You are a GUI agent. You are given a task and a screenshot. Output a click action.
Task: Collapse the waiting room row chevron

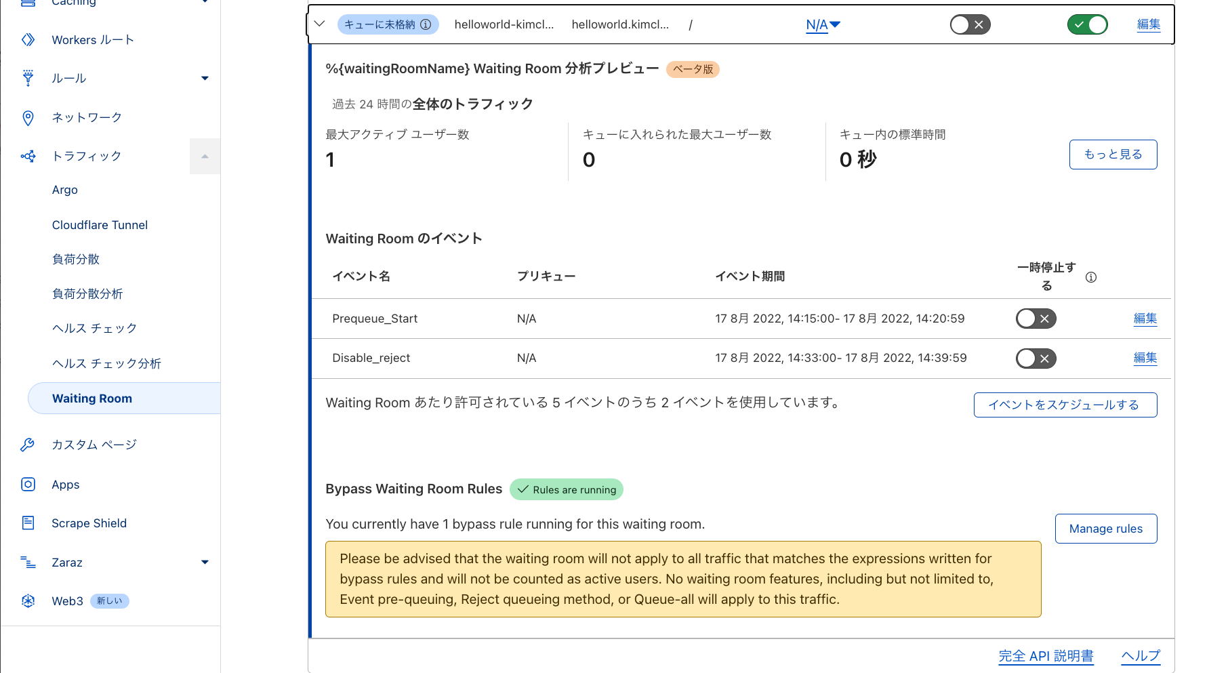(x=320, y=24)
